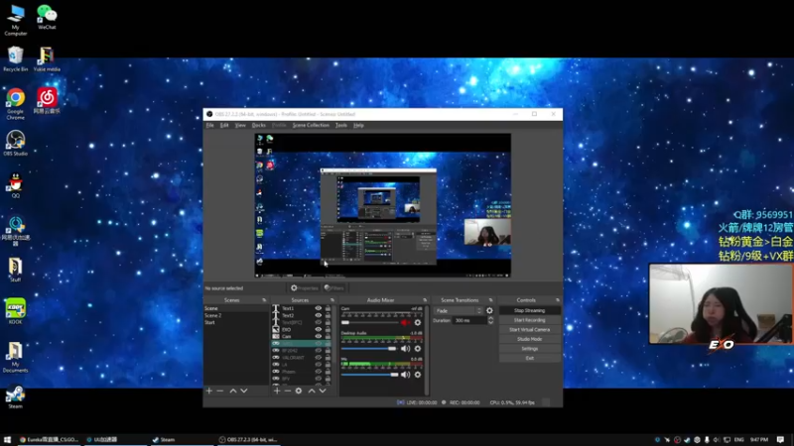Open the Help menu in OBS

(x=358, y=125)
